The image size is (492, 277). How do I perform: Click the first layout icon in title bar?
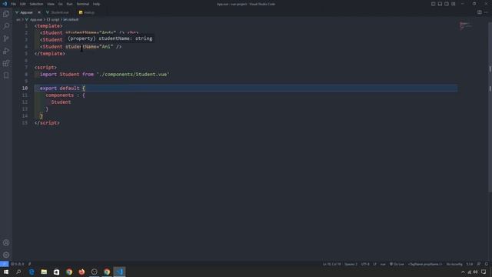pos(433,4)
